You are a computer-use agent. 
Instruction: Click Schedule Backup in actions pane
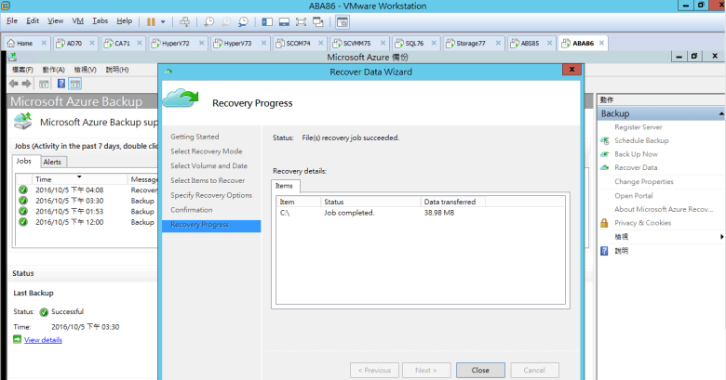click(641, 140)
